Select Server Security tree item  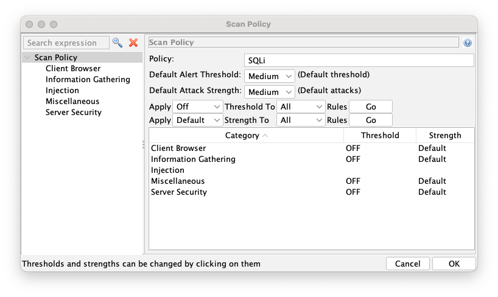coord(74,113)
